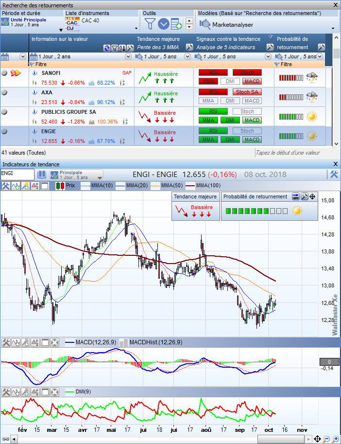Click the AP icon in price chart toolbar
Image resolution: width=341 pixels, height=444 pixels.
(35, 186)
